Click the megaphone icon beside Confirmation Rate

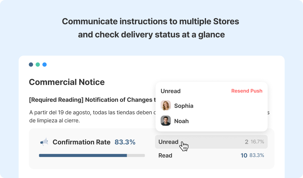coord(44,142)
